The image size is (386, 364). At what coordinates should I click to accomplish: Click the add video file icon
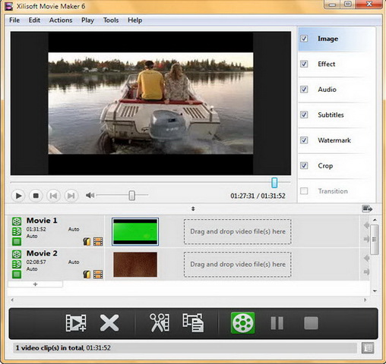tap(76, 323)
